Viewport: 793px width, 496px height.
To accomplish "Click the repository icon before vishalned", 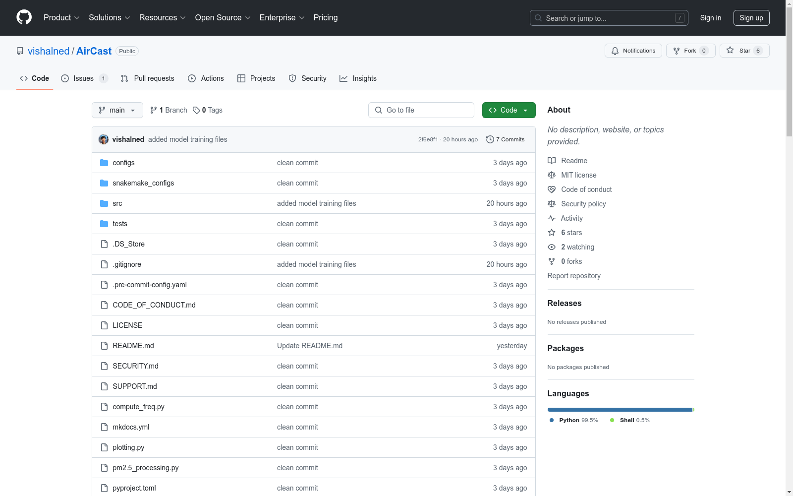I will coord(20,51).
